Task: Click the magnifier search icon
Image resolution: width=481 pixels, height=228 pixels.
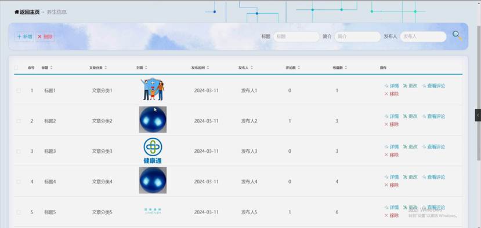Action: pos(457,35)
